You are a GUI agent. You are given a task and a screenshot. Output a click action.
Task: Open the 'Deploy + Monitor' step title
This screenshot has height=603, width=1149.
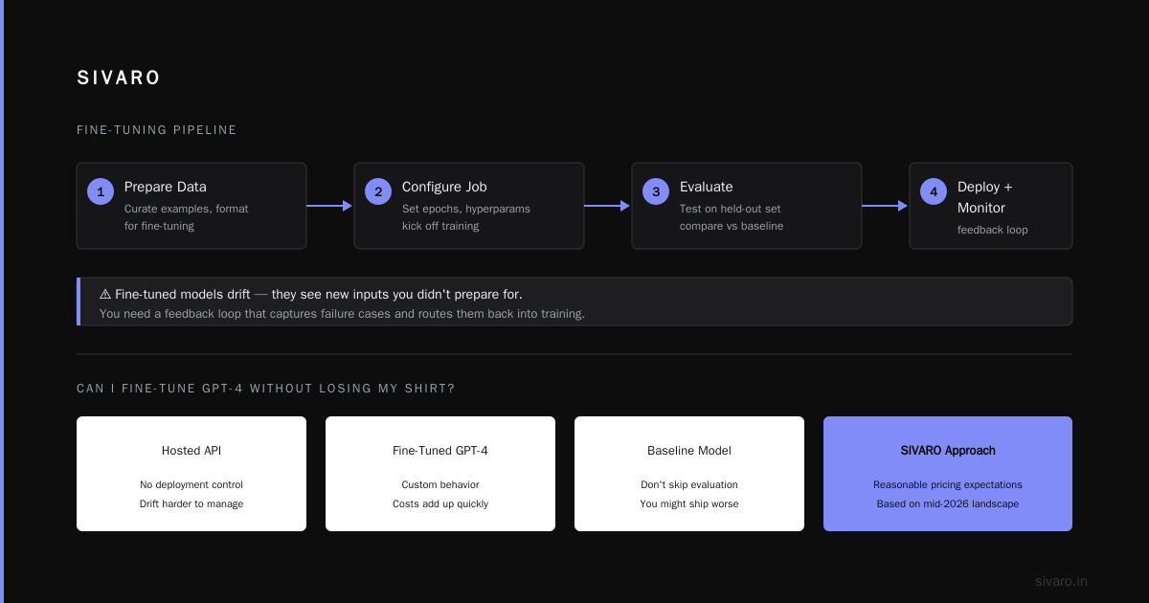coord(985,197)
